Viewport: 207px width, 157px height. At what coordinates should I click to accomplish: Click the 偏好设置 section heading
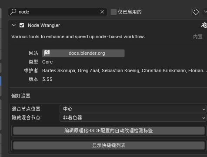(x=21, y=96)
